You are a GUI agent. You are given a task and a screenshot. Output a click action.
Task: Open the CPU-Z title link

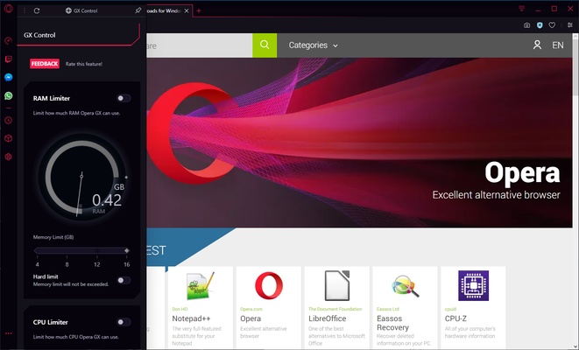click(x=455, y=318)
